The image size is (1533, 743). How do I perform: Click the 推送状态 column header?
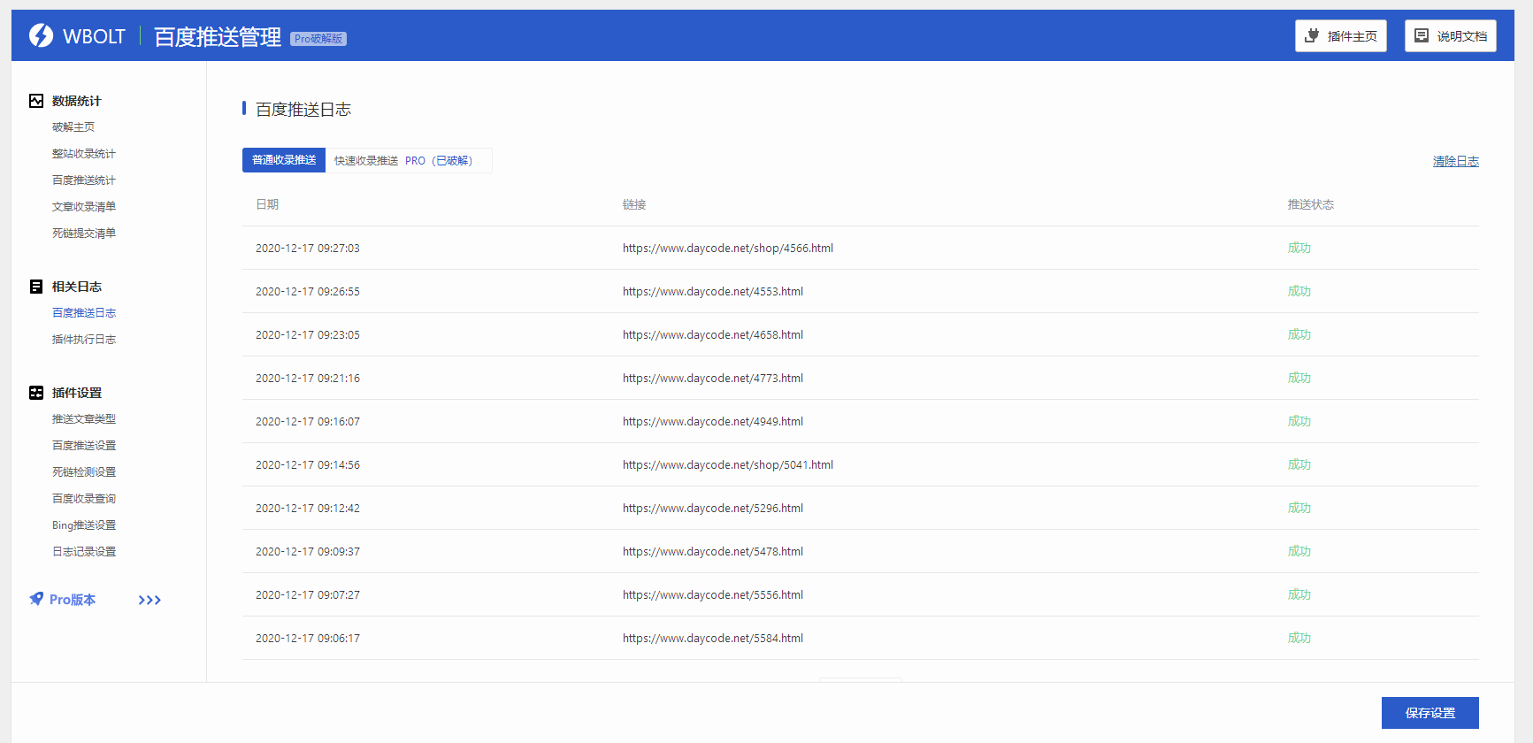tap(1311, 204)
